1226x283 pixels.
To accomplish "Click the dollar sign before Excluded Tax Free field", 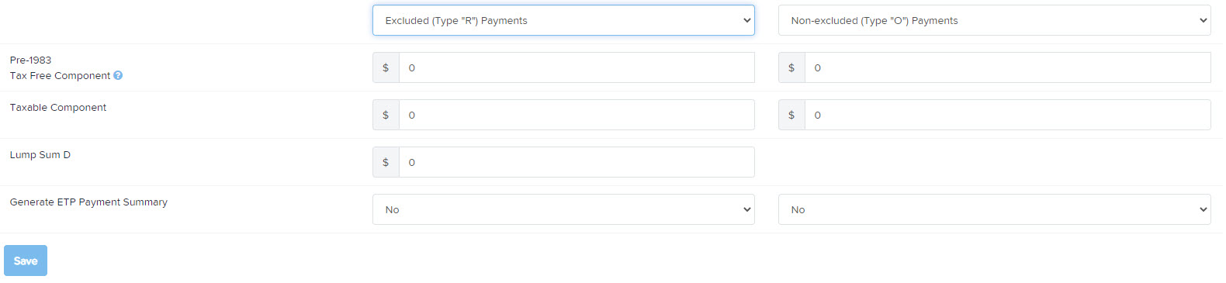I will (386, 67).
